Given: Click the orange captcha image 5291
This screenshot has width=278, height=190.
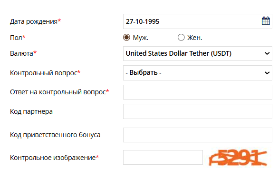Looking at the screenshot, I should pyautogui.click(x=238, y=158).
